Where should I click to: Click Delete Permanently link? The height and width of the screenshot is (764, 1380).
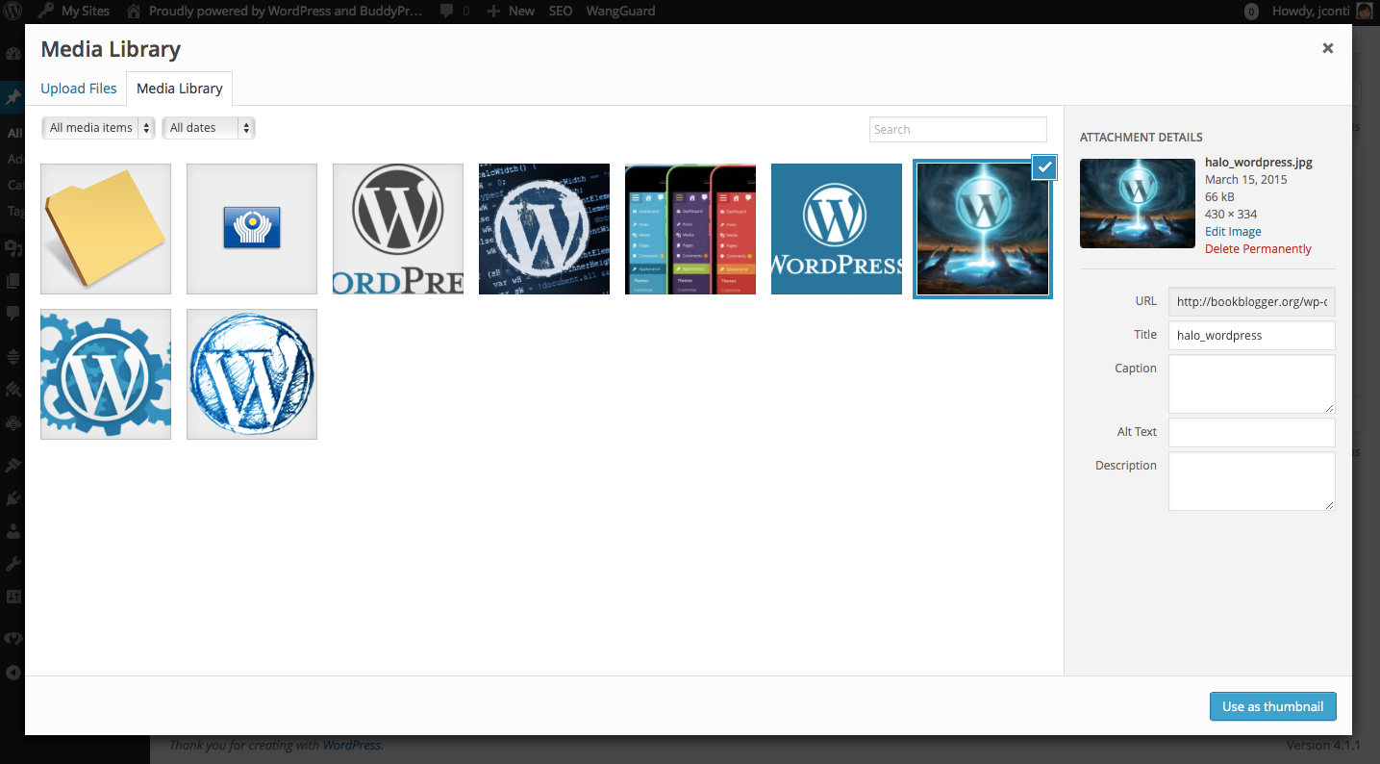click(x=1258, y=249)
